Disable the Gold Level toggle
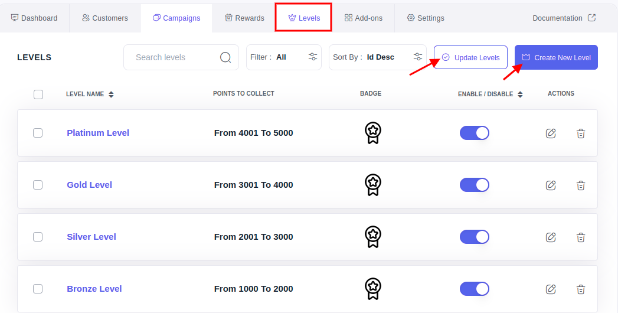The image size is (618, 313). [475, 185]
